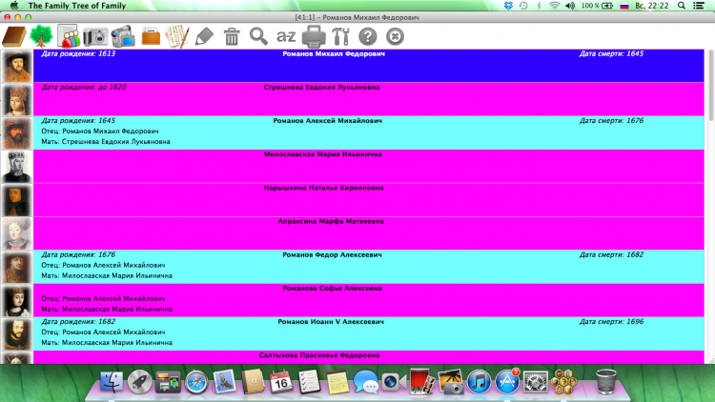The width and height of the screenshot is (715, 402).
Task: Select the name Салтыкова Прасковья Федоровна
Action: tap(319, 355)
